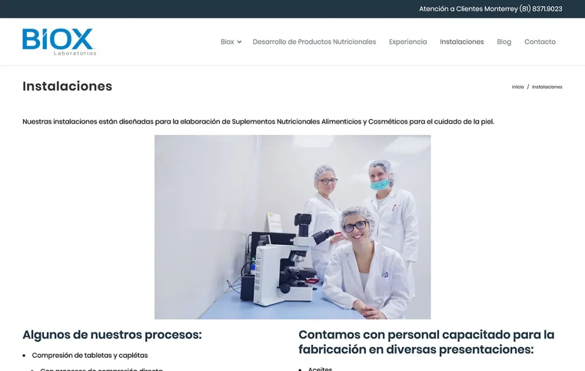This screenshot has height=371, width=585.
Task: Click the Instalaciones page heading
Action: pyautogui.click(x=67, y=86)
